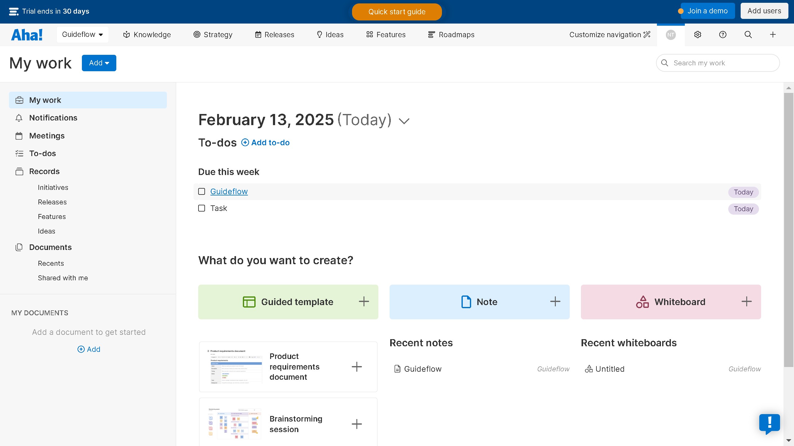Screen dimensions: 794x446
Task: Mark the Task to-do as complete
Action: coord(202,208)
